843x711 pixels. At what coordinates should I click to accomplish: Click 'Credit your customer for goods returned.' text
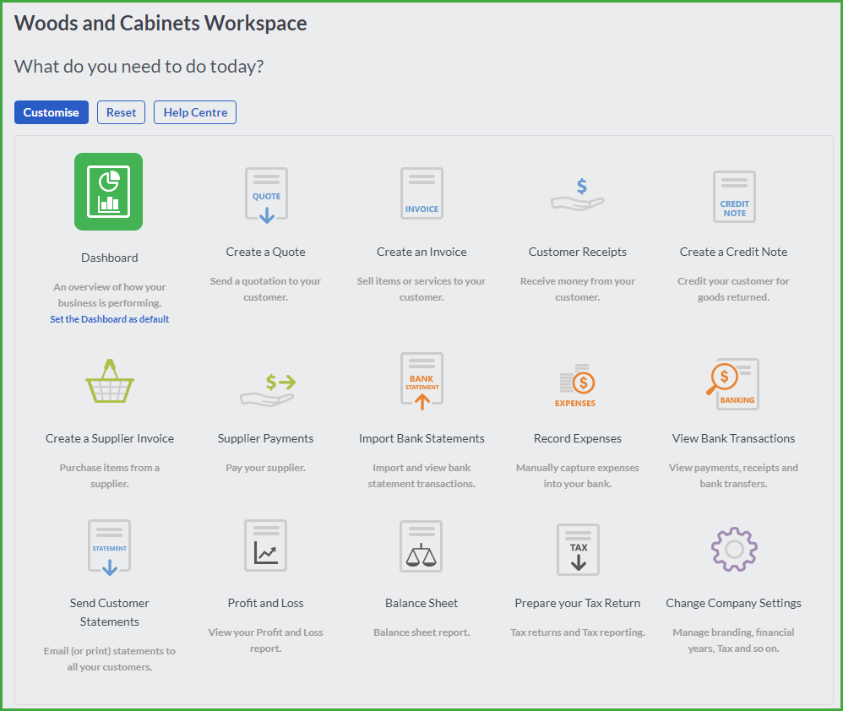[733, 289]
